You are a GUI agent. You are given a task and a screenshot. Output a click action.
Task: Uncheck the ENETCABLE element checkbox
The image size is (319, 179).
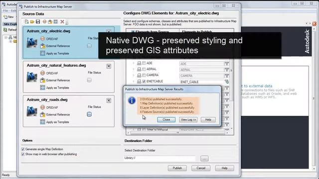coord(144,82)
